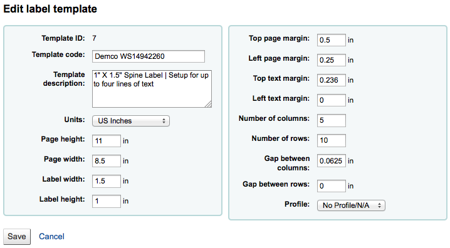450x248 pixels.
Task: Click the Left page margin field
Action: click(x=332, y=60)
